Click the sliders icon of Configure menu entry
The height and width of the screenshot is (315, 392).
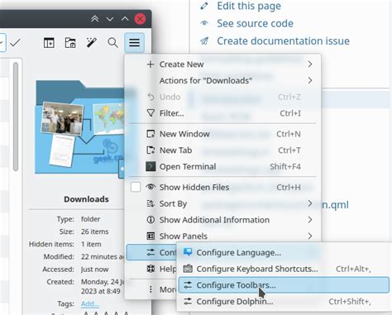pos(151,252)
